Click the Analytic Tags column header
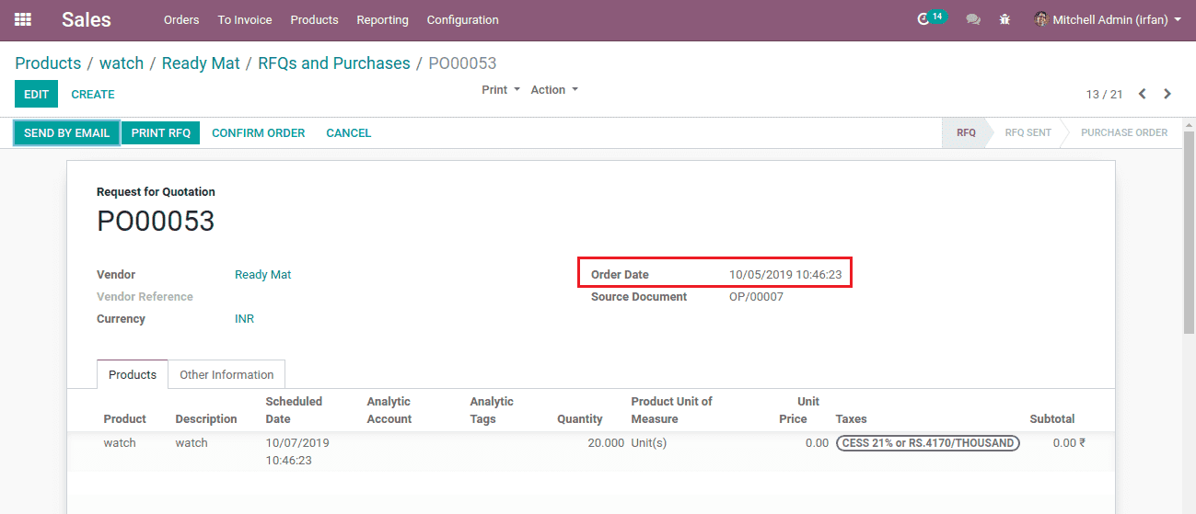 492,410
